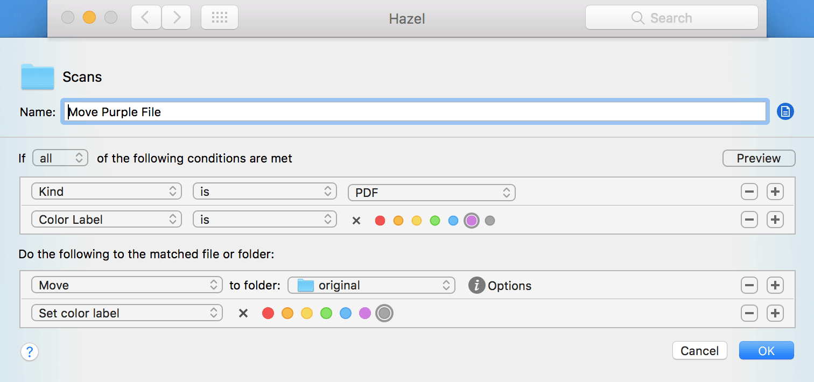Add a condition after Color Label row
The width and height of the screenshot is (814, 382).
pos(775,220)
